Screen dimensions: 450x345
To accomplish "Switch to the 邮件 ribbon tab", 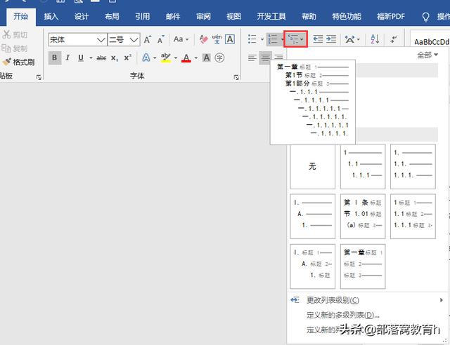I will [173, 17].
